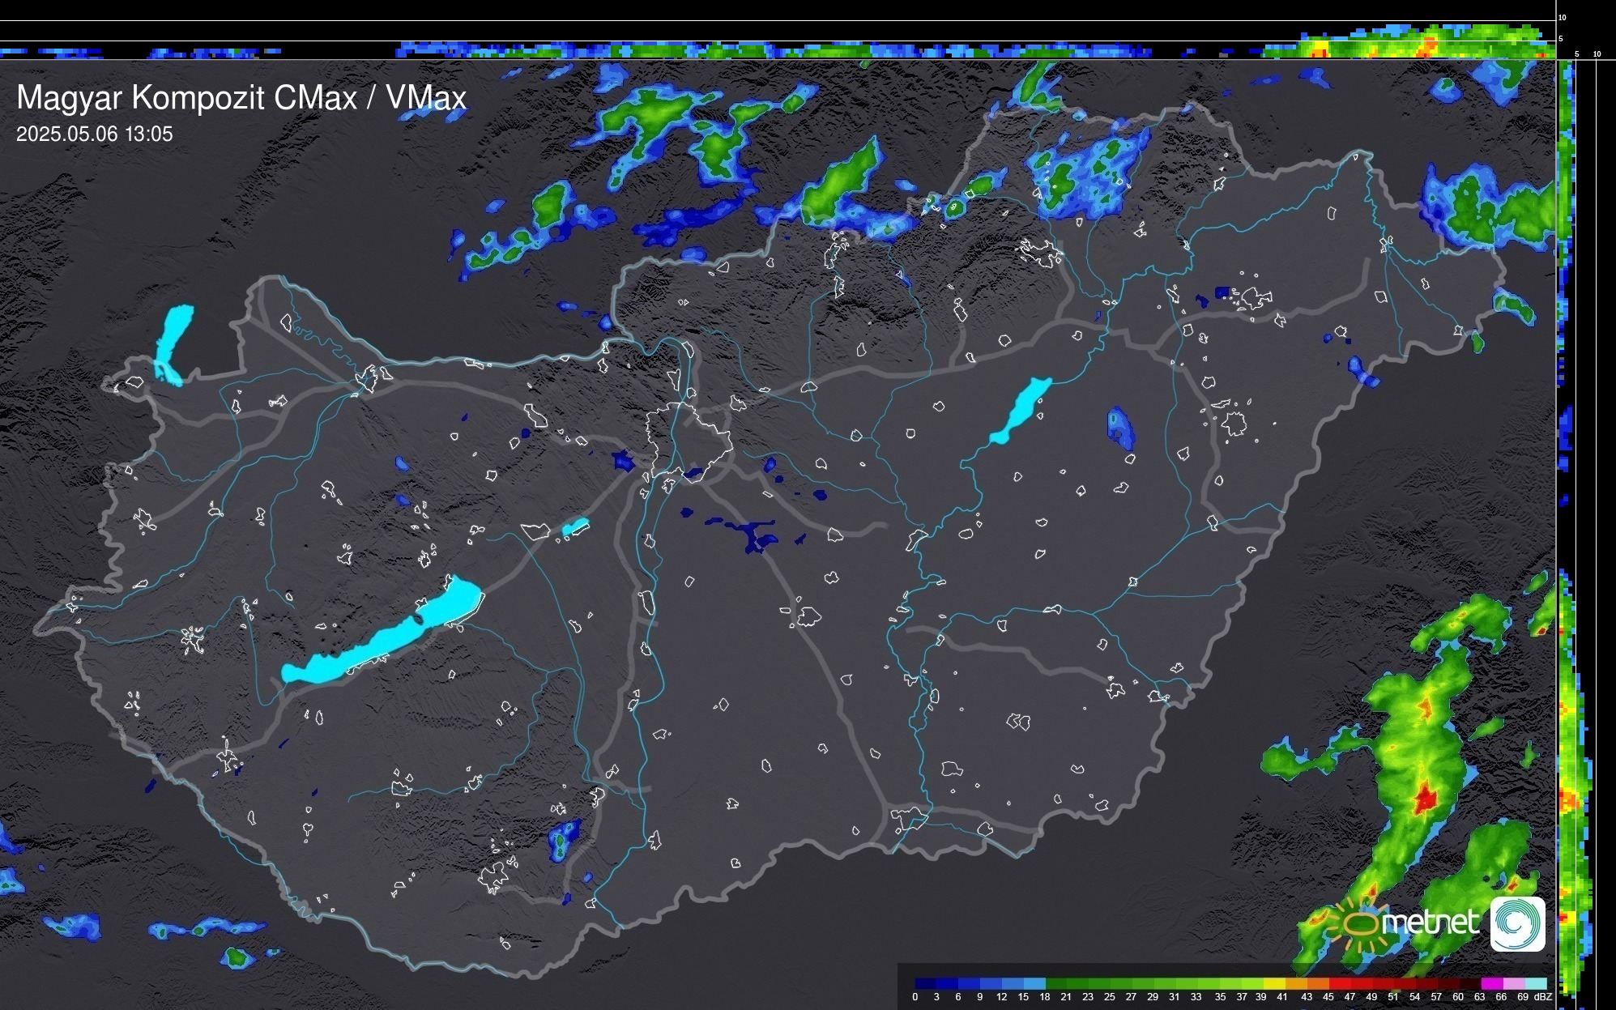Click the metnet logo text
The image size is (1616, 1010).
pyautogui.click(x=1431, y=923)
